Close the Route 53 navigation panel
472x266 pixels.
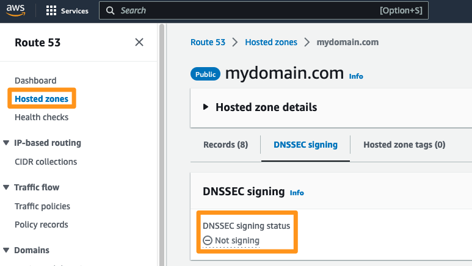139,42
